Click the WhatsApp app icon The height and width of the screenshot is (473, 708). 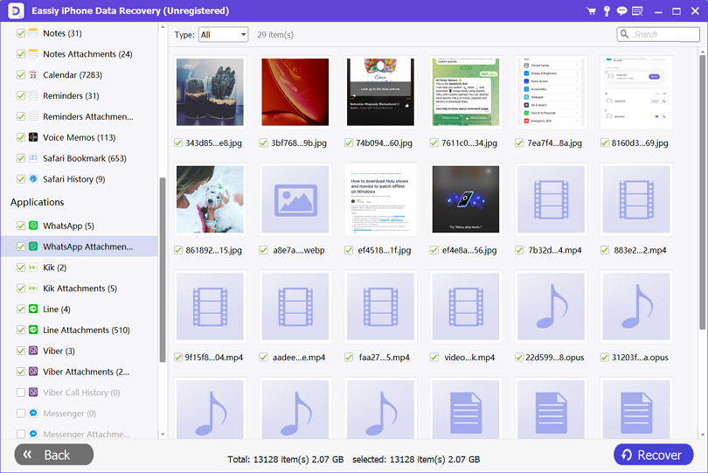pyautogui.click(x=33, y=225)
